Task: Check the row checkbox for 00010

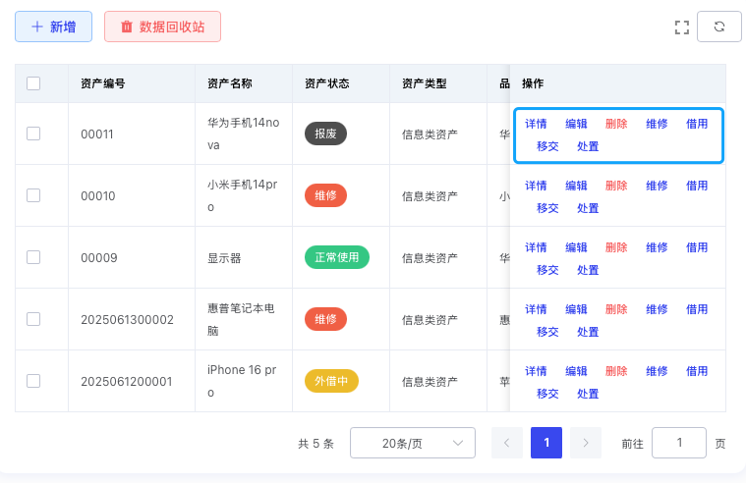Action: 33,195
